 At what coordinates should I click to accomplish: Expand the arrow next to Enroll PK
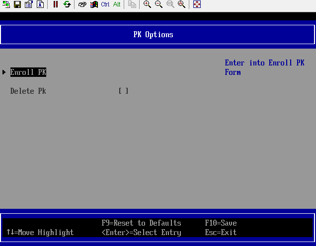click(x=4, y=72)
